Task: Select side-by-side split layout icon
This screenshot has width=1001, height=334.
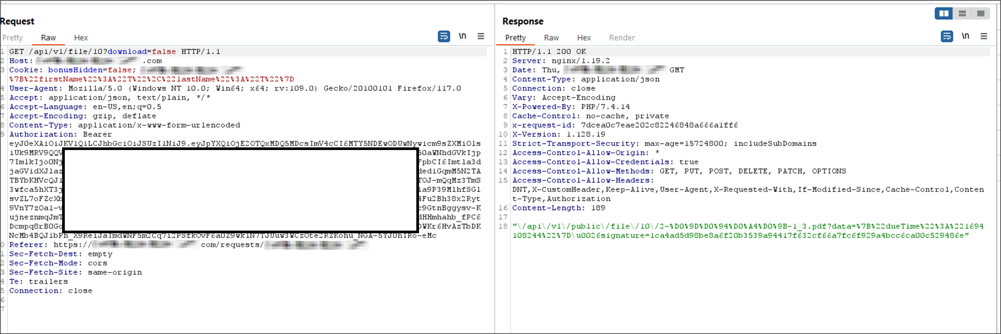Action: click(x=944, y=13)
